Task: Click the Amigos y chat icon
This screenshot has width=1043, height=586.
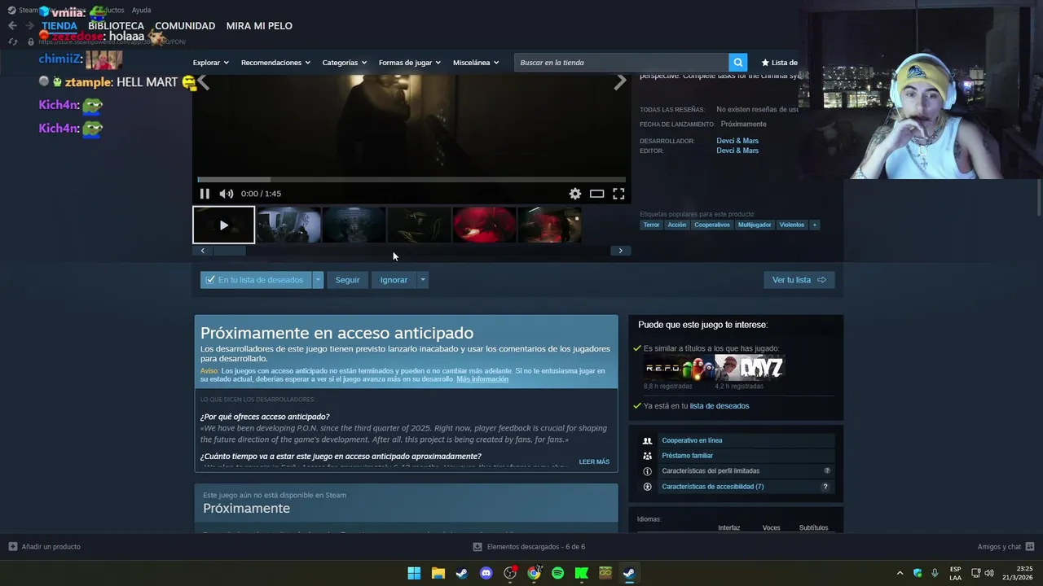Action: click(x=1030, y=547)
